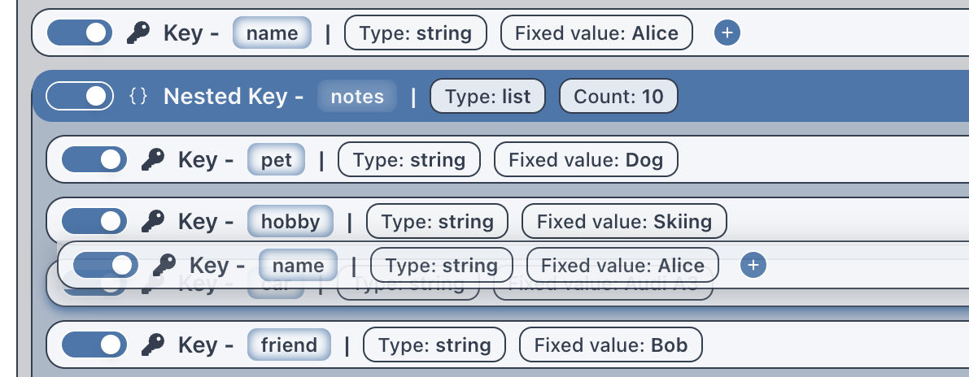Select the Nested Key notes header bar
969x377 pixels.
(x=500, y=96)
